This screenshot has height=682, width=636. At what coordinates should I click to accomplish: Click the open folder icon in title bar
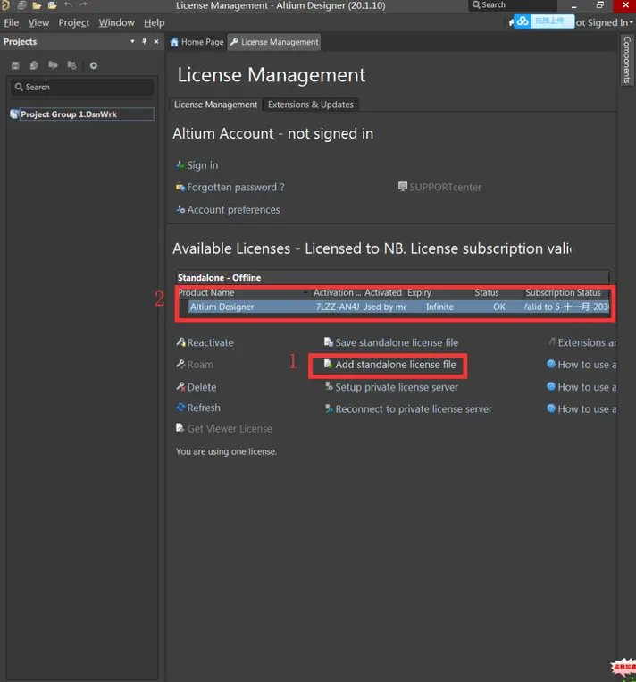point(37,5)
